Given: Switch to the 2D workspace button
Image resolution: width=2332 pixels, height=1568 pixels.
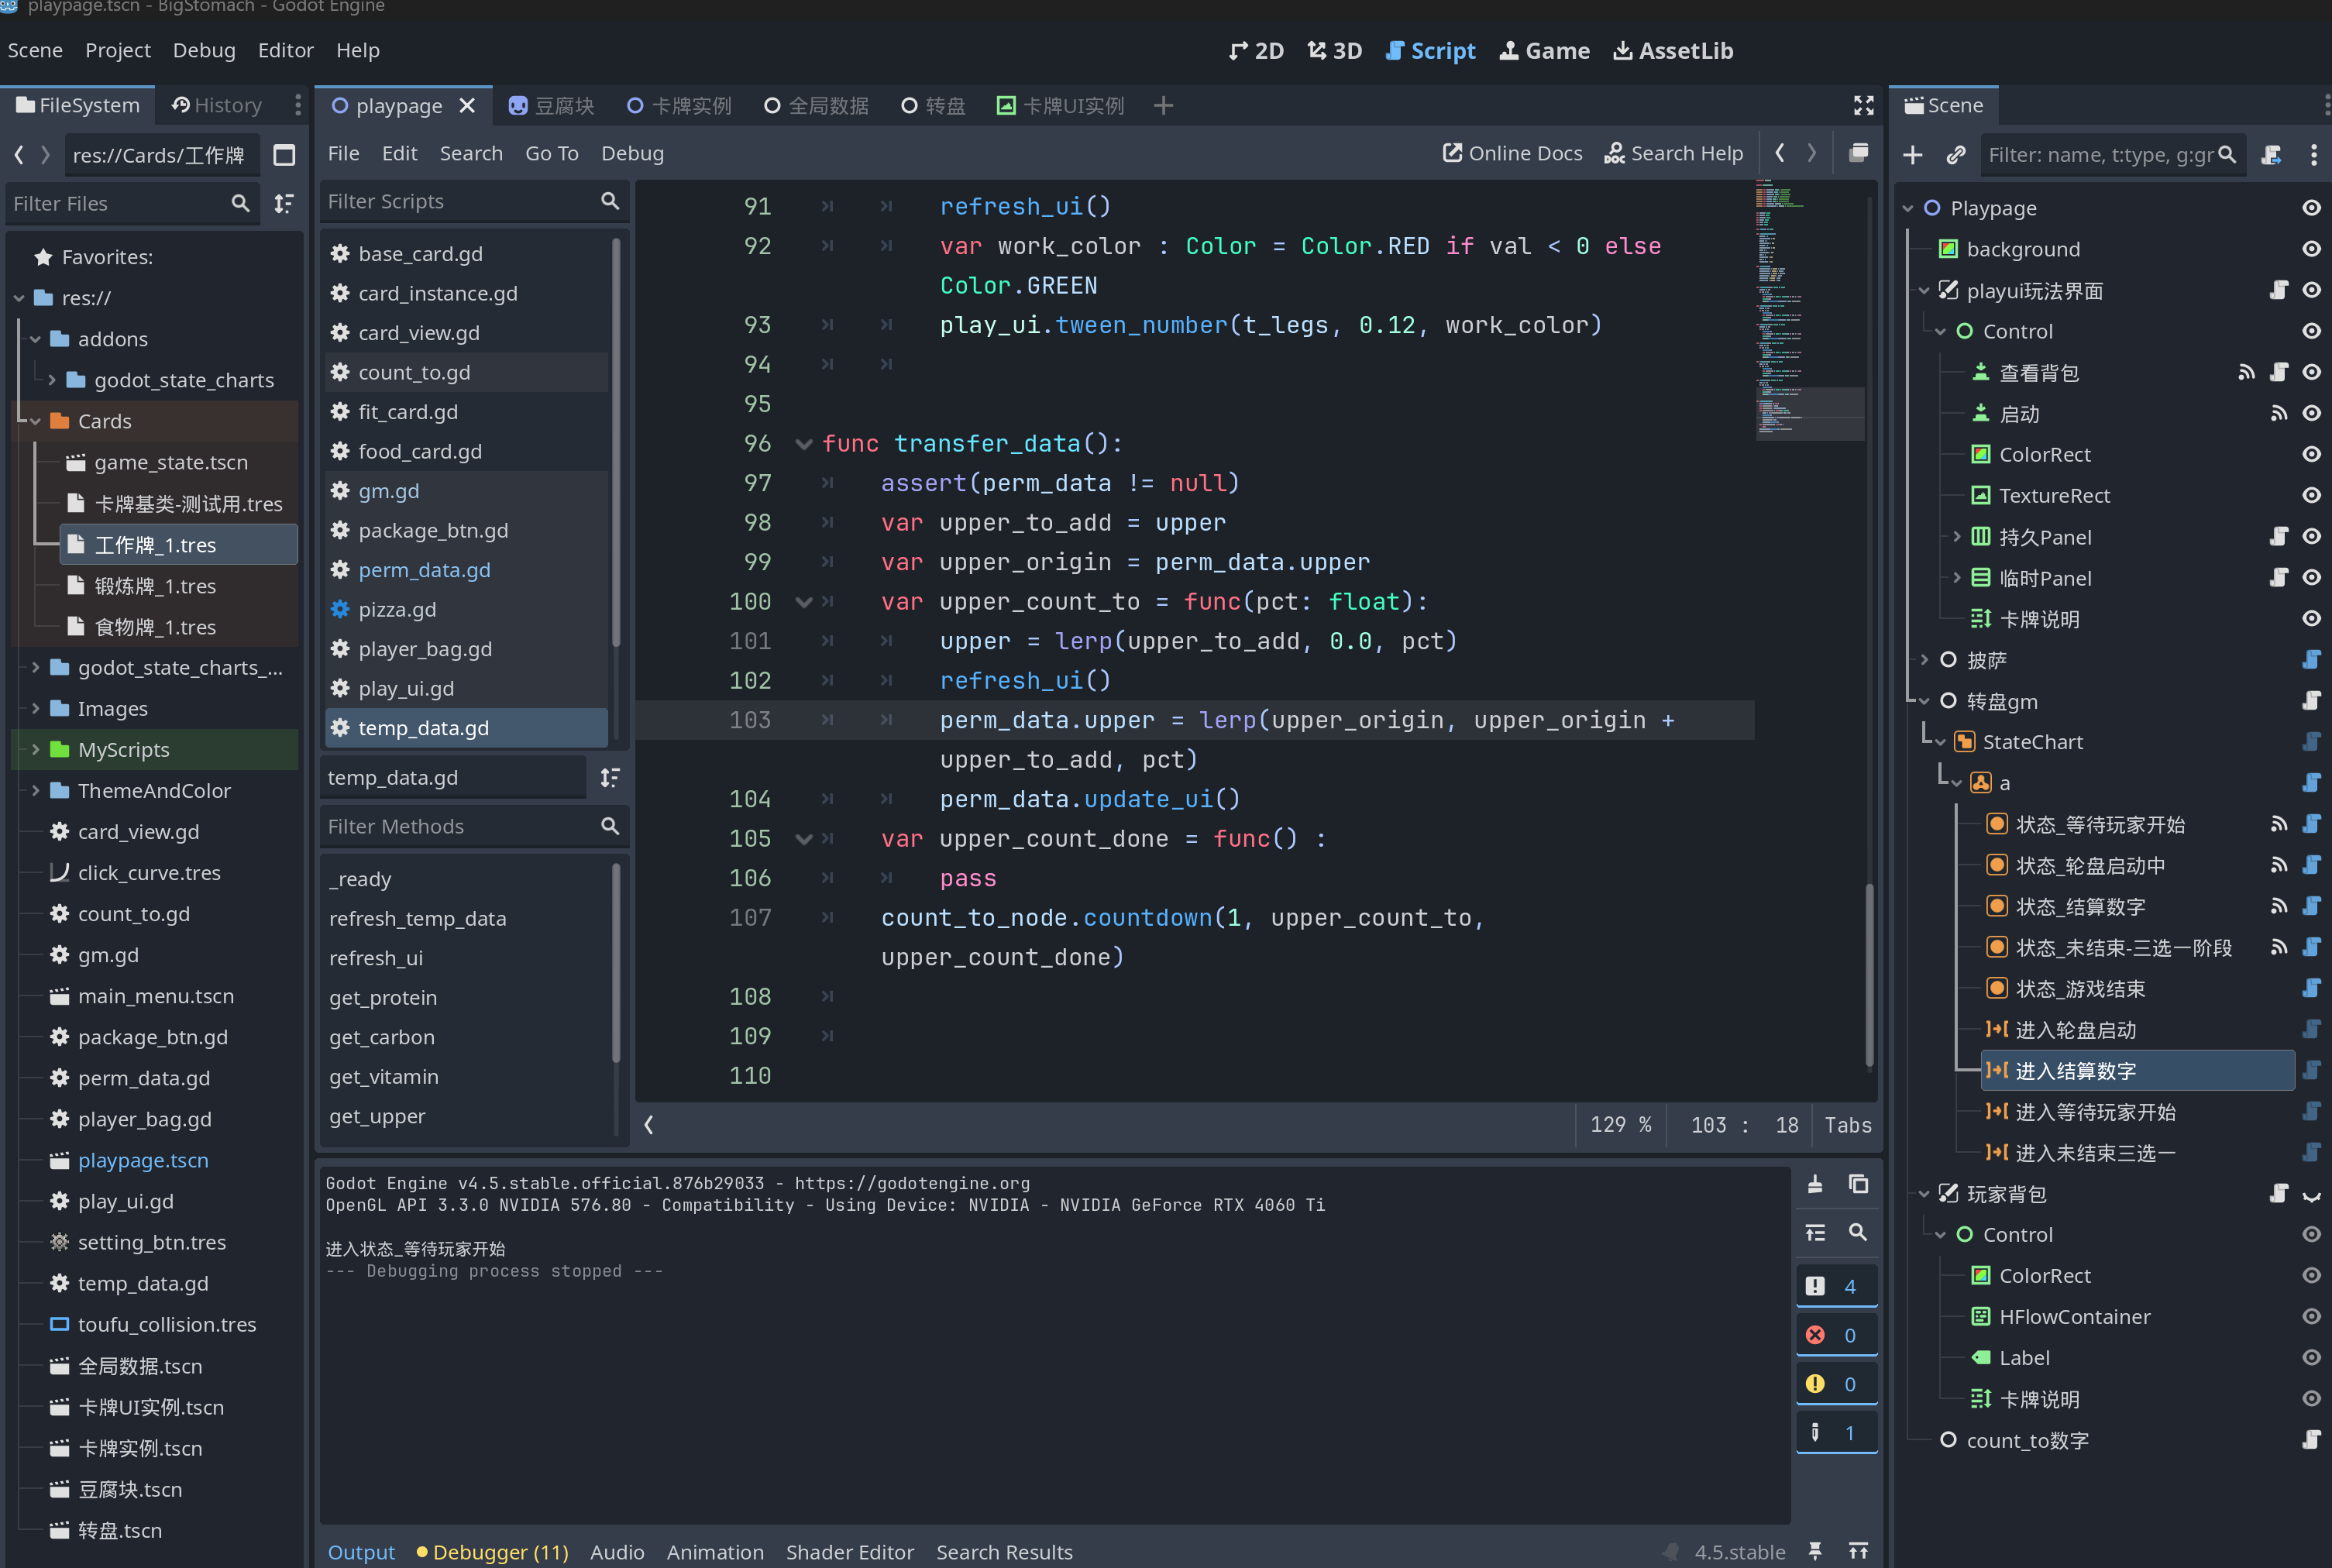Looking at the screenshot, I should 1256,50.
